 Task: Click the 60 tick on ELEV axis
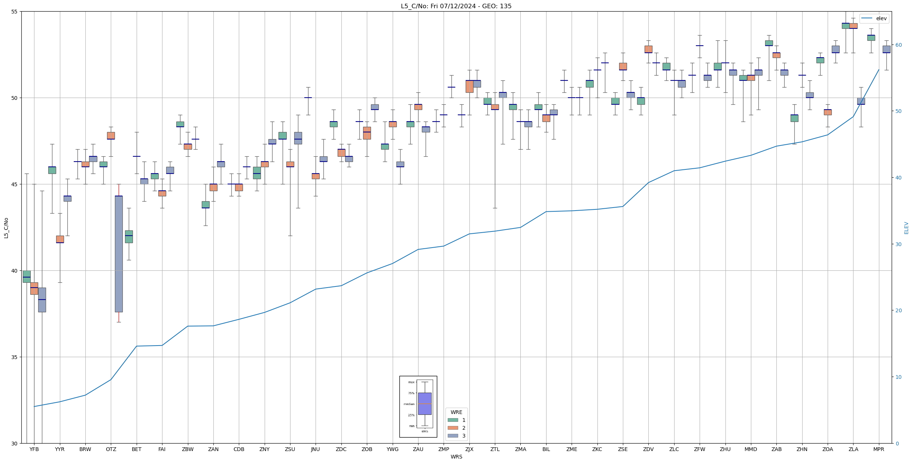[x=898, y=45]
